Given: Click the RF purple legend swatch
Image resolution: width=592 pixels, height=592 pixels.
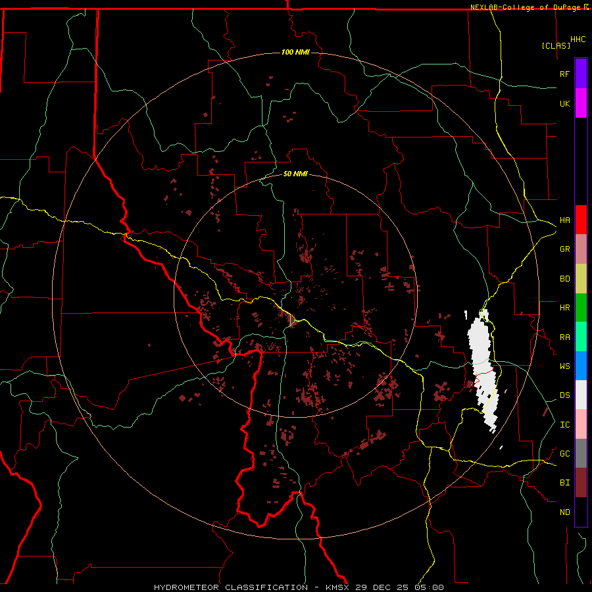Looking at the screenshot, I should click(x=581, y=74).
